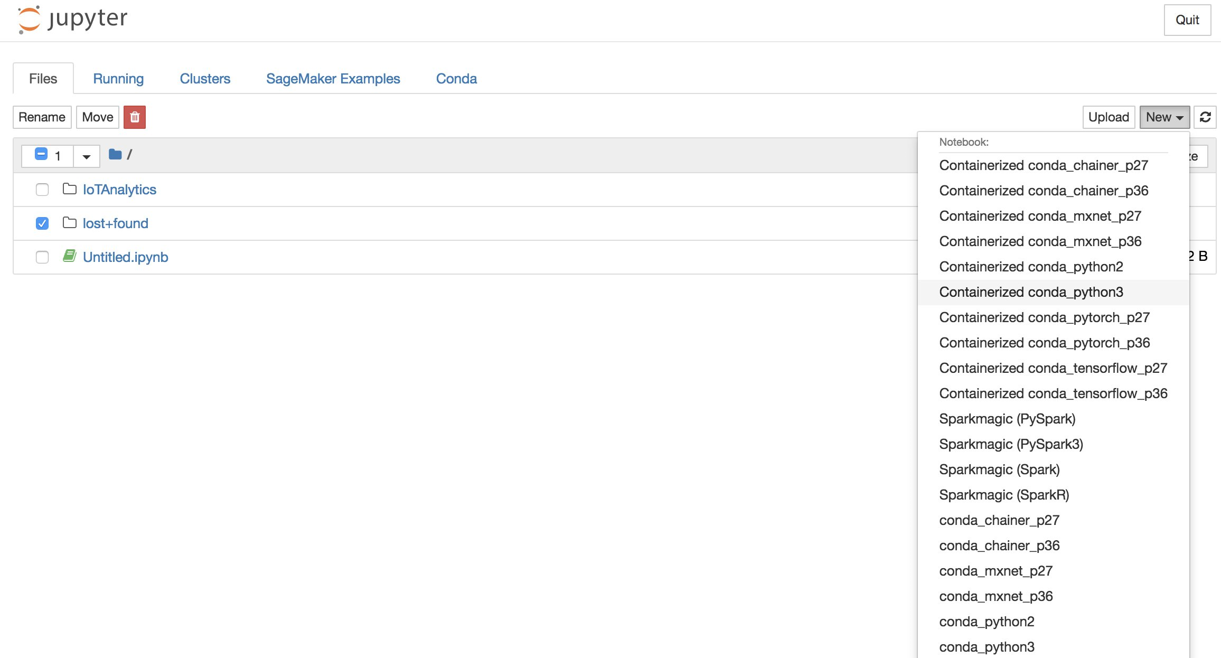This screenshot has width=1221, height=658.
Task: Click the folder icon for lost+found
Action: tap(68, 223)
